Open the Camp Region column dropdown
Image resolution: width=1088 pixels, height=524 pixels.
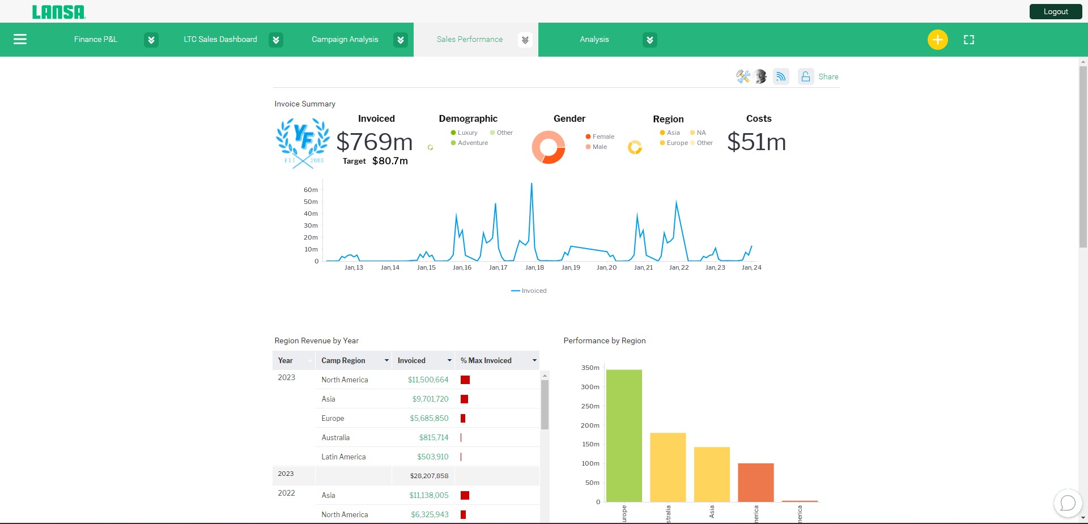[386, 360]
